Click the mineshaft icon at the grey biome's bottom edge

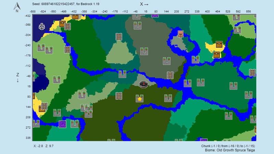coord(170,75)
